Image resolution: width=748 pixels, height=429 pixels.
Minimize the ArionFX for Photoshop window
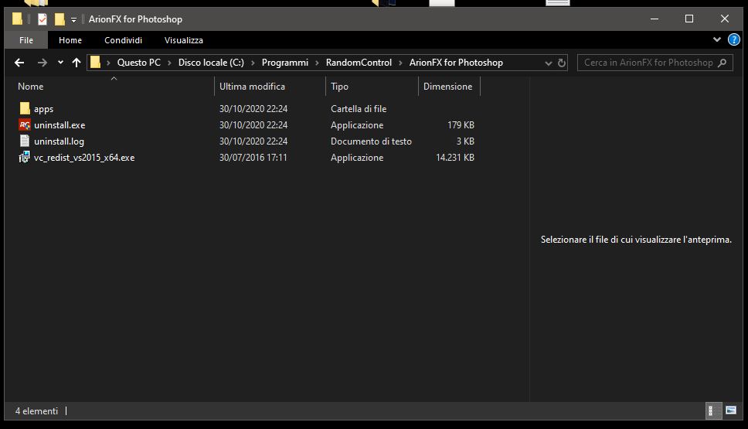[654, 19]
